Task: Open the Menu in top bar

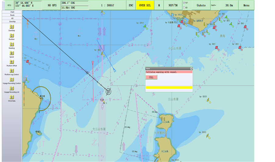Action: (x=246, y=5)
